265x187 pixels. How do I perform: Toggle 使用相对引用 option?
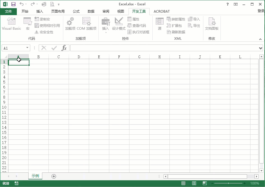(47, 25)
